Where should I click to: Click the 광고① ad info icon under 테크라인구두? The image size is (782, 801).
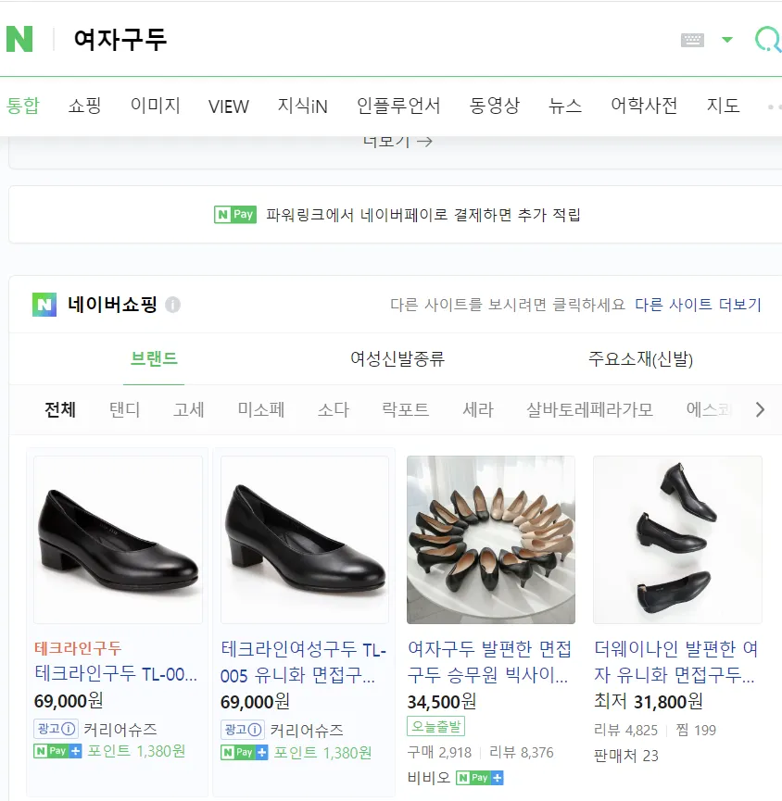click(x=54, y=728)
